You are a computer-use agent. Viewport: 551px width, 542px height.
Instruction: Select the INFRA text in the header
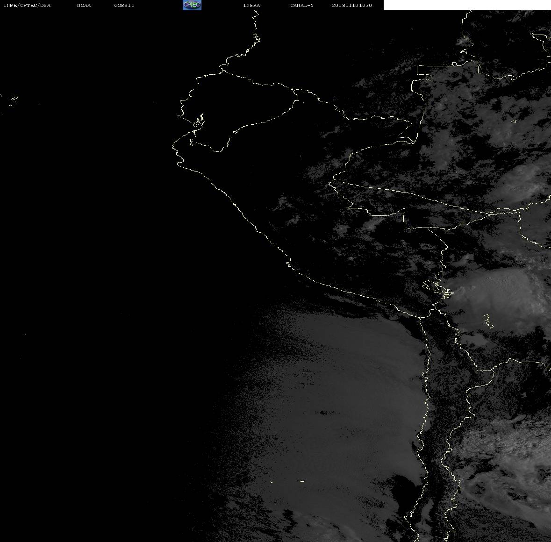point(251,5)
